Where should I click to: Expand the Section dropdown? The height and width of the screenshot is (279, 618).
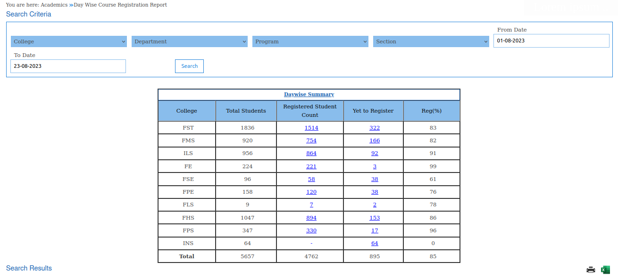pyautogui.click(x=431, y=41)
